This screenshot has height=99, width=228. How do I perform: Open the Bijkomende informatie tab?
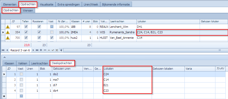coord(116,4)
